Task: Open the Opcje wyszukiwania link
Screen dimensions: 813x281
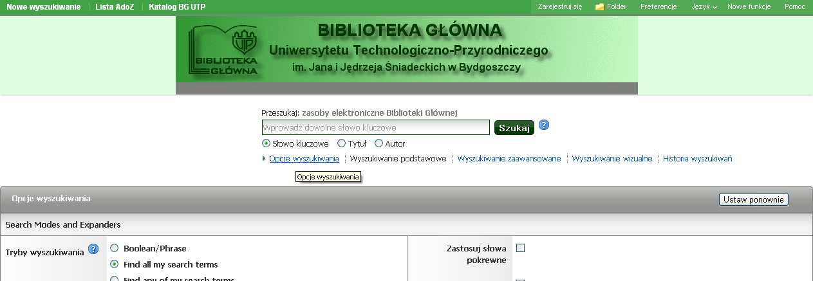Action: (304, 158)
